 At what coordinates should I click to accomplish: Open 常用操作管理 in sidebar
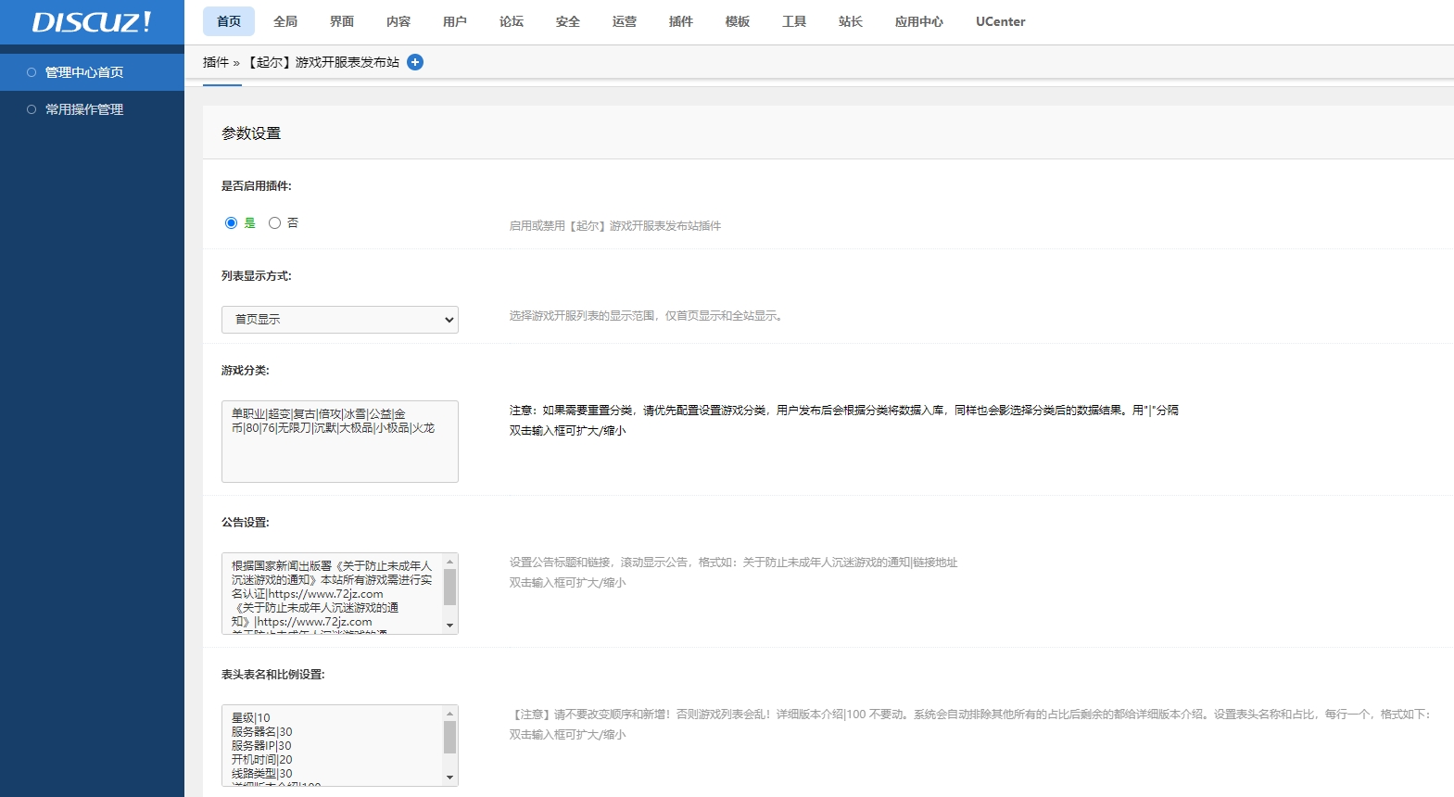[92, 109]
